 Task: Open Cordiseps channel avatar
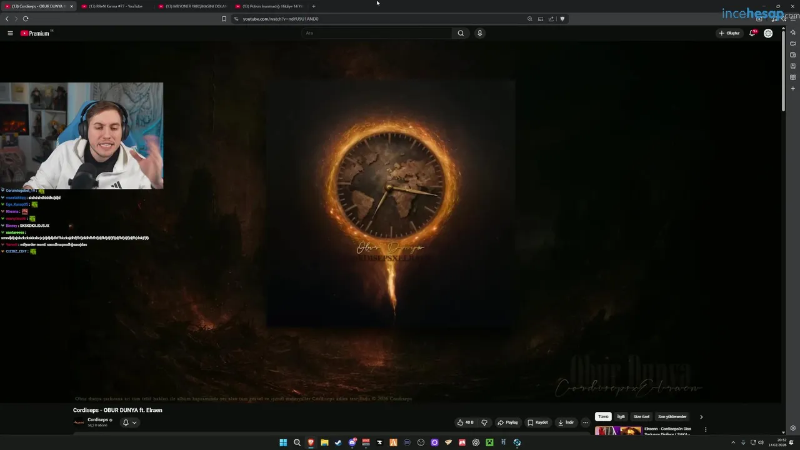(x=79, y=422)
